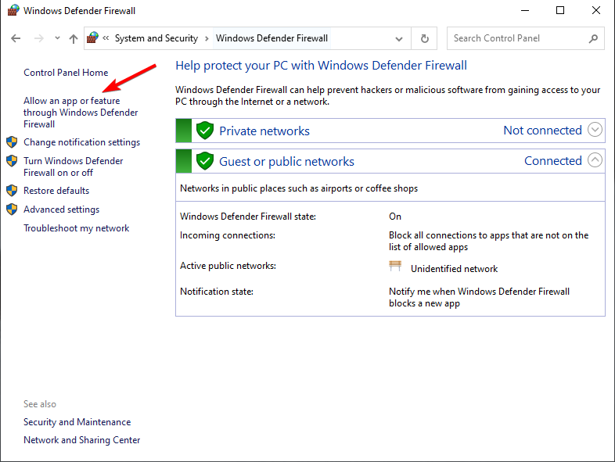This screenshot has width=615, height=462.
Task: Open Network and Sharing Center link
Action: [x=81, y=440]
